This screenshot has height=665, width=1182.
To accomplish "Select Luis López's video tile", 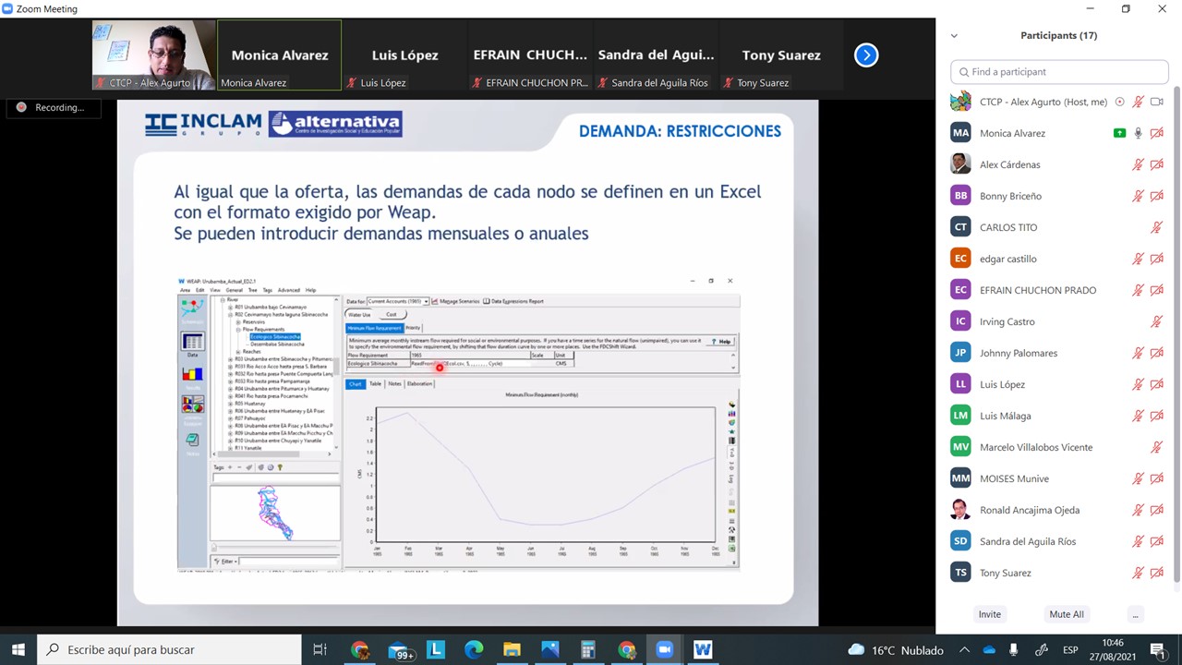I will click(404, 55).
